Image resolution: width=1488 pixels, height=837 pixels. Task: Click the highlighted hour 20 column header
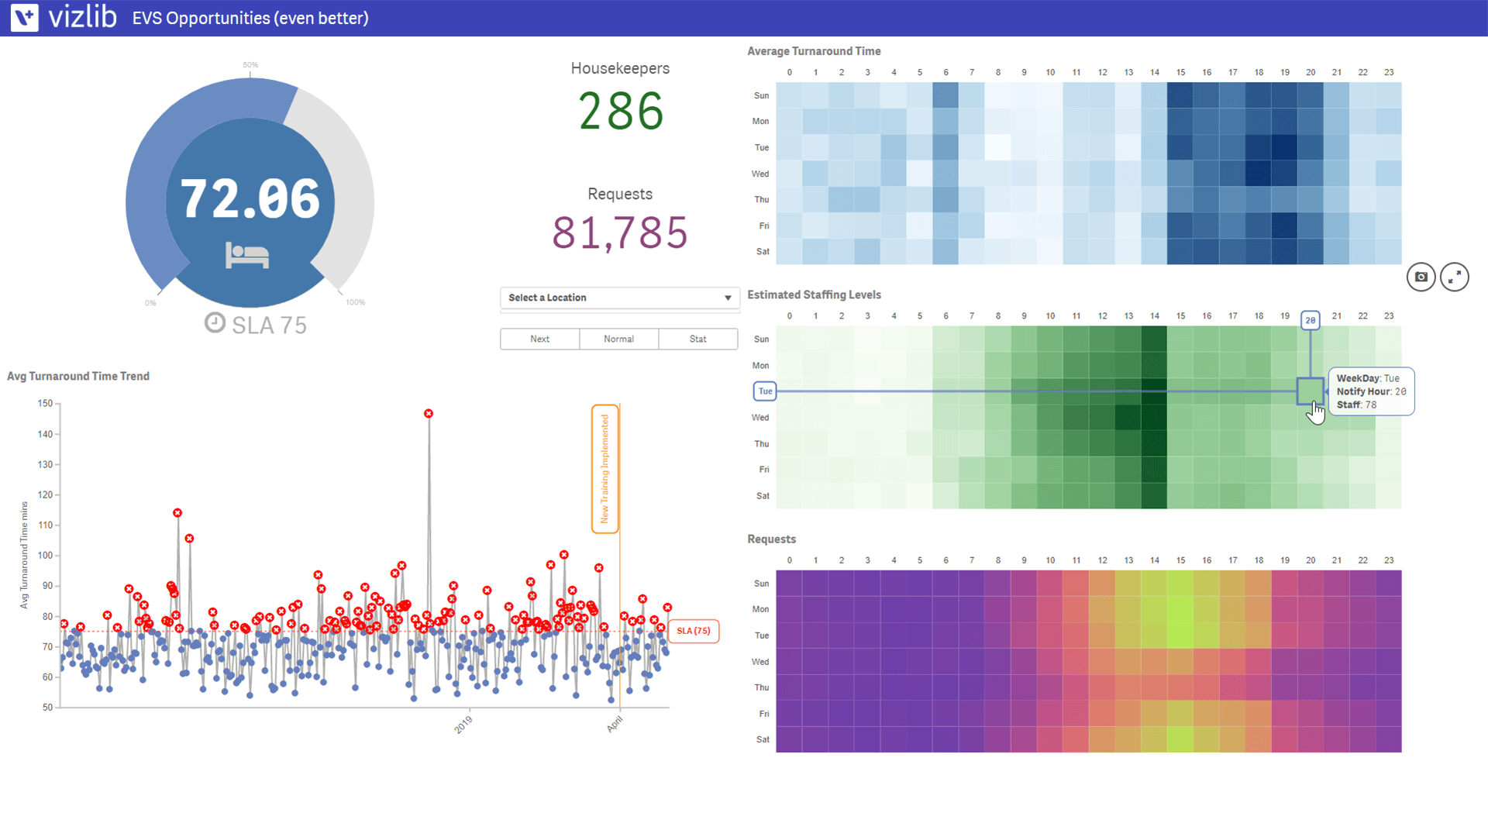(1310, 320)
